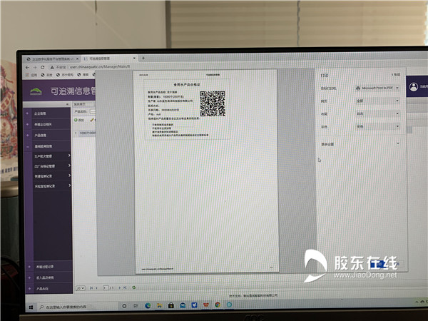Select the first table row 1000710001

coord(85,133)
